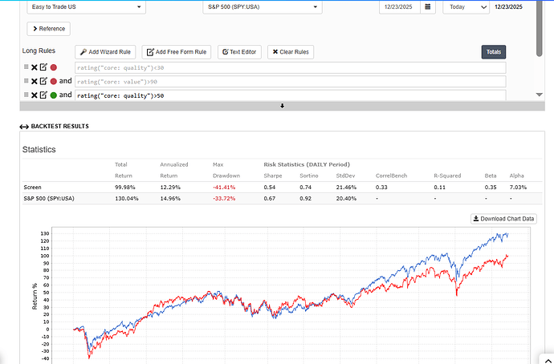Expand the Today period dropdown

pos(466,6)
